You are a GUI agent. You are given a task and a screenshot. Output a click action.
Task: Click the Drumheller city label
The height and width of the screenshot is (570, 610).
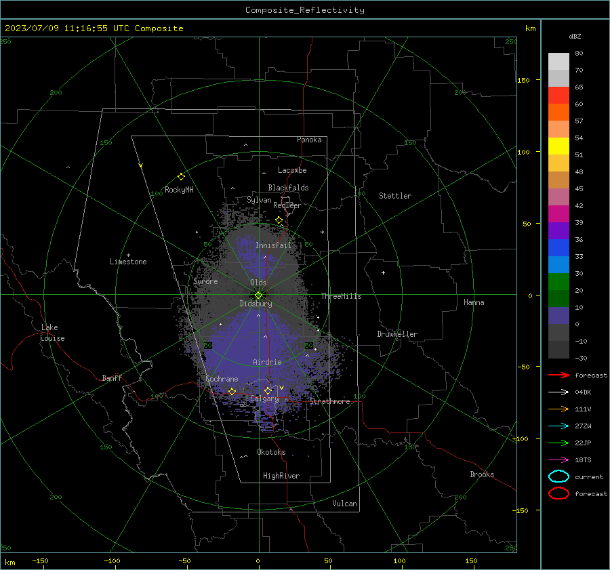tap(397, 334)
